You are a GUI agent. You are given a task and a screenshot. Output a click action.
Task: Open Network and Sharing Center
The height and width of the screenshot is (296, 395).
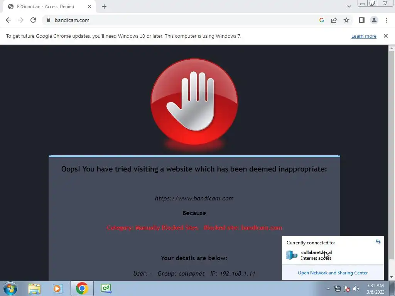(333, 273)
